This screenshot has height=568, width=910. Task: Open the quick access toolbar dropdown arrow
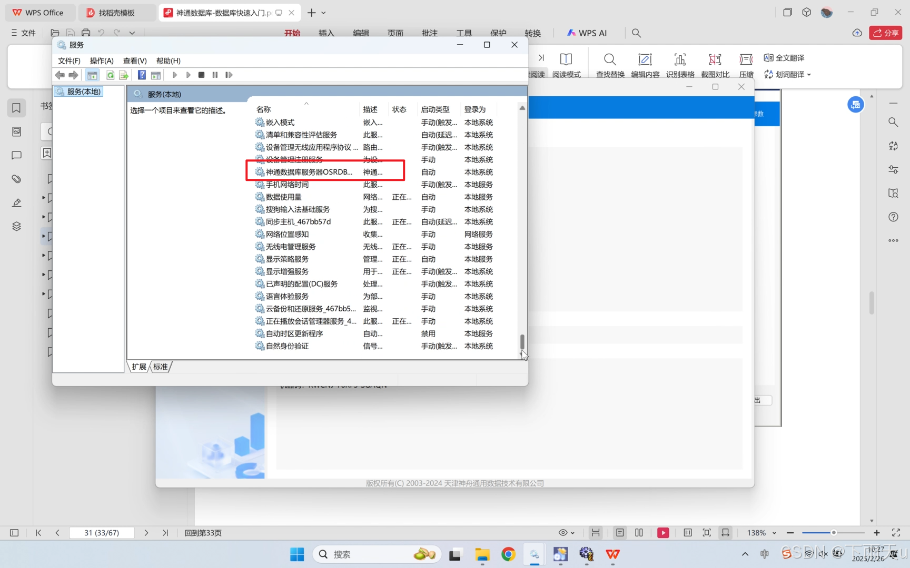point(132,33)
